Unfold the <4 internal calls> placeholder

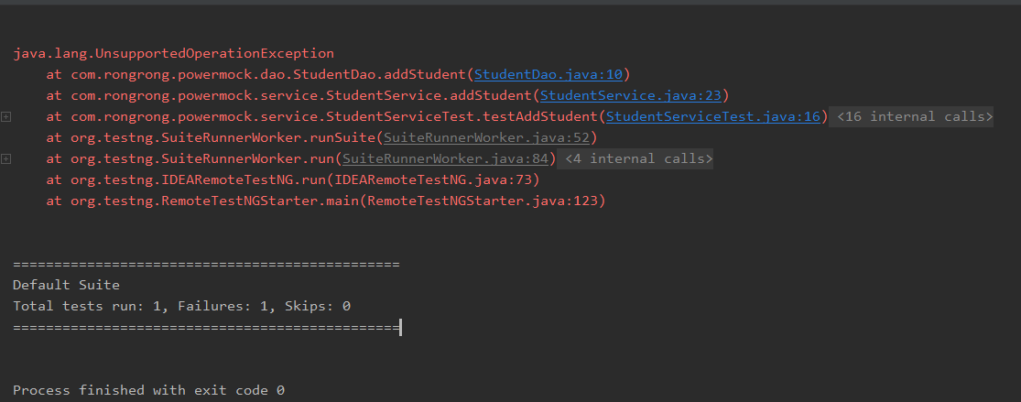(638, 158)
